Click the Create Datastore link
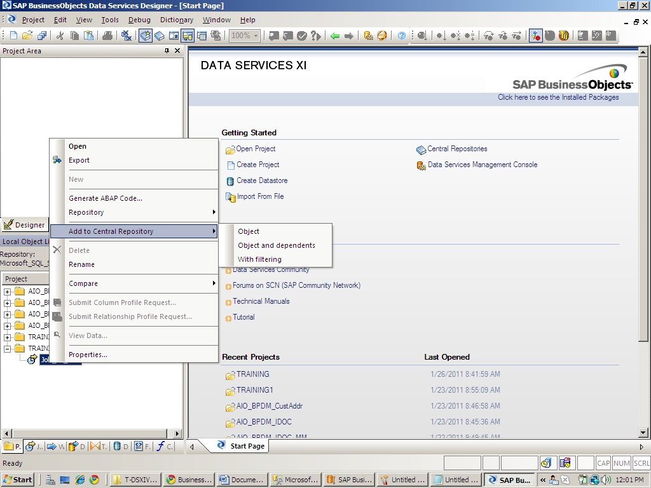This screenshot has height=488, width=651. click(x=262, y=180)
